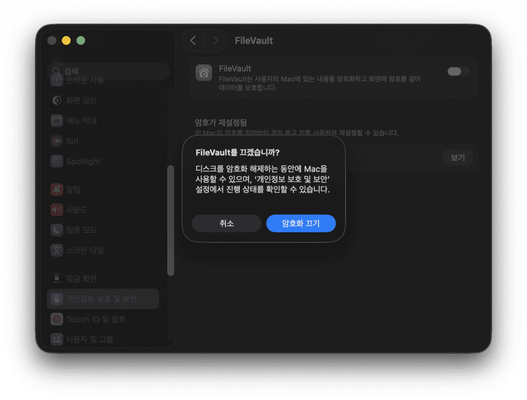Open the 사운드 speaker icon
Image resolution: width=527 pixels, height=400 pixels.
pos(57,210)
